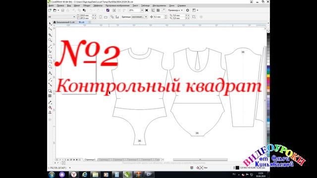Select the Parallel Dimension tool
The image size is (317, 178).
(x=50, y=80)
